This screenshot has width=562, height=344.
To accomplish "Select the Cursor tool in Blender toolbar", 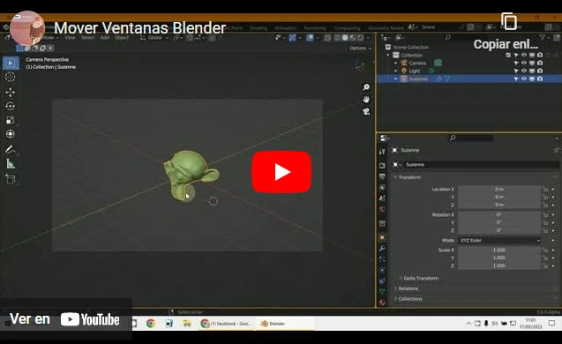I will (x=10, y=77).
